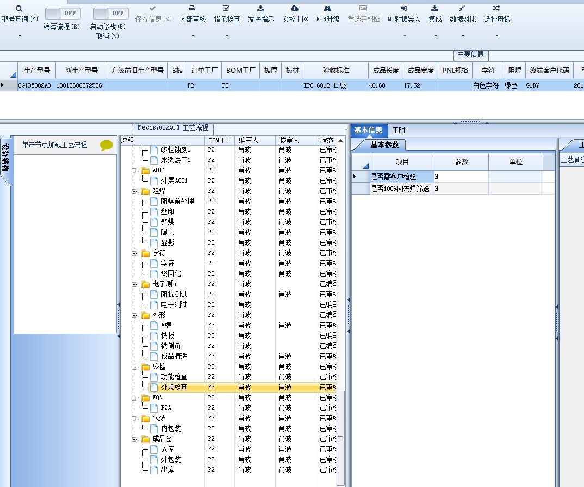This screenshot has width=584, height=487.
Task: Click the 型号查询 magnifier icon
Action: [19, 9]
